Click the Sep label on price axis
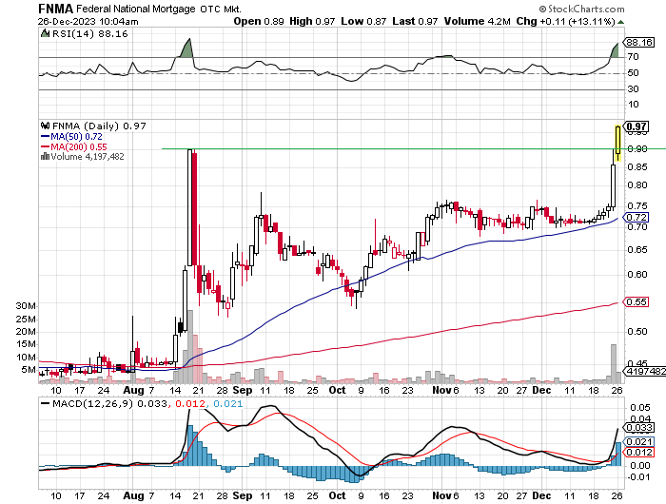Screen dimensions: 666x504 pos(243,390)
